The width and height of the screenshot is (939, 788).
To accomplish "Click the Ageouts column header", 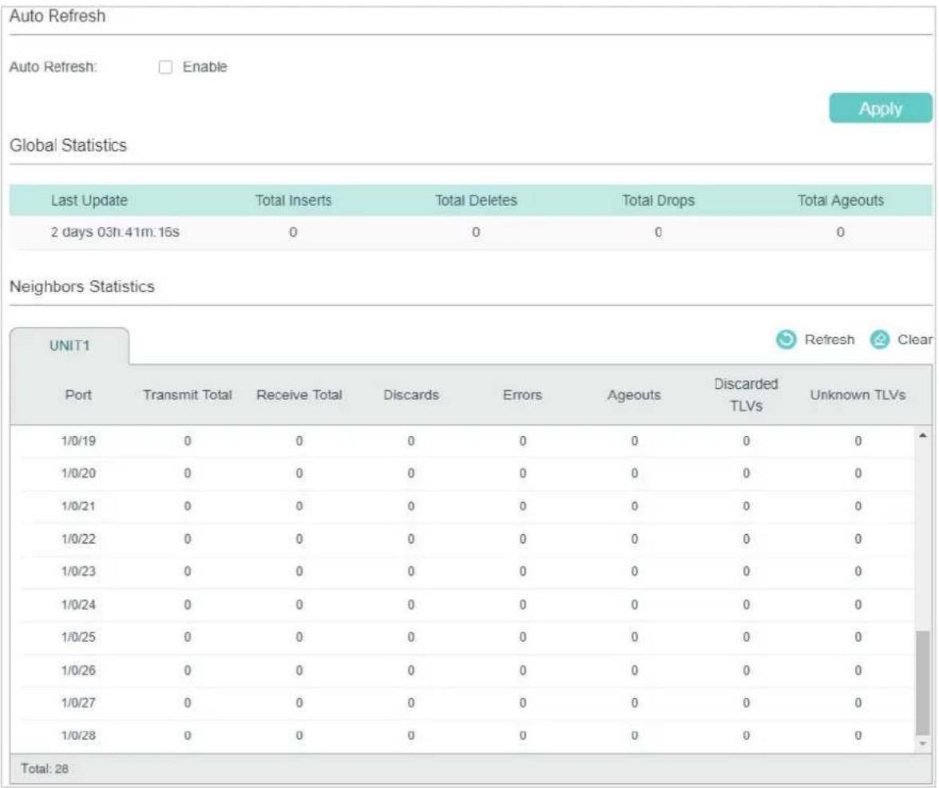I will [634, 394].
